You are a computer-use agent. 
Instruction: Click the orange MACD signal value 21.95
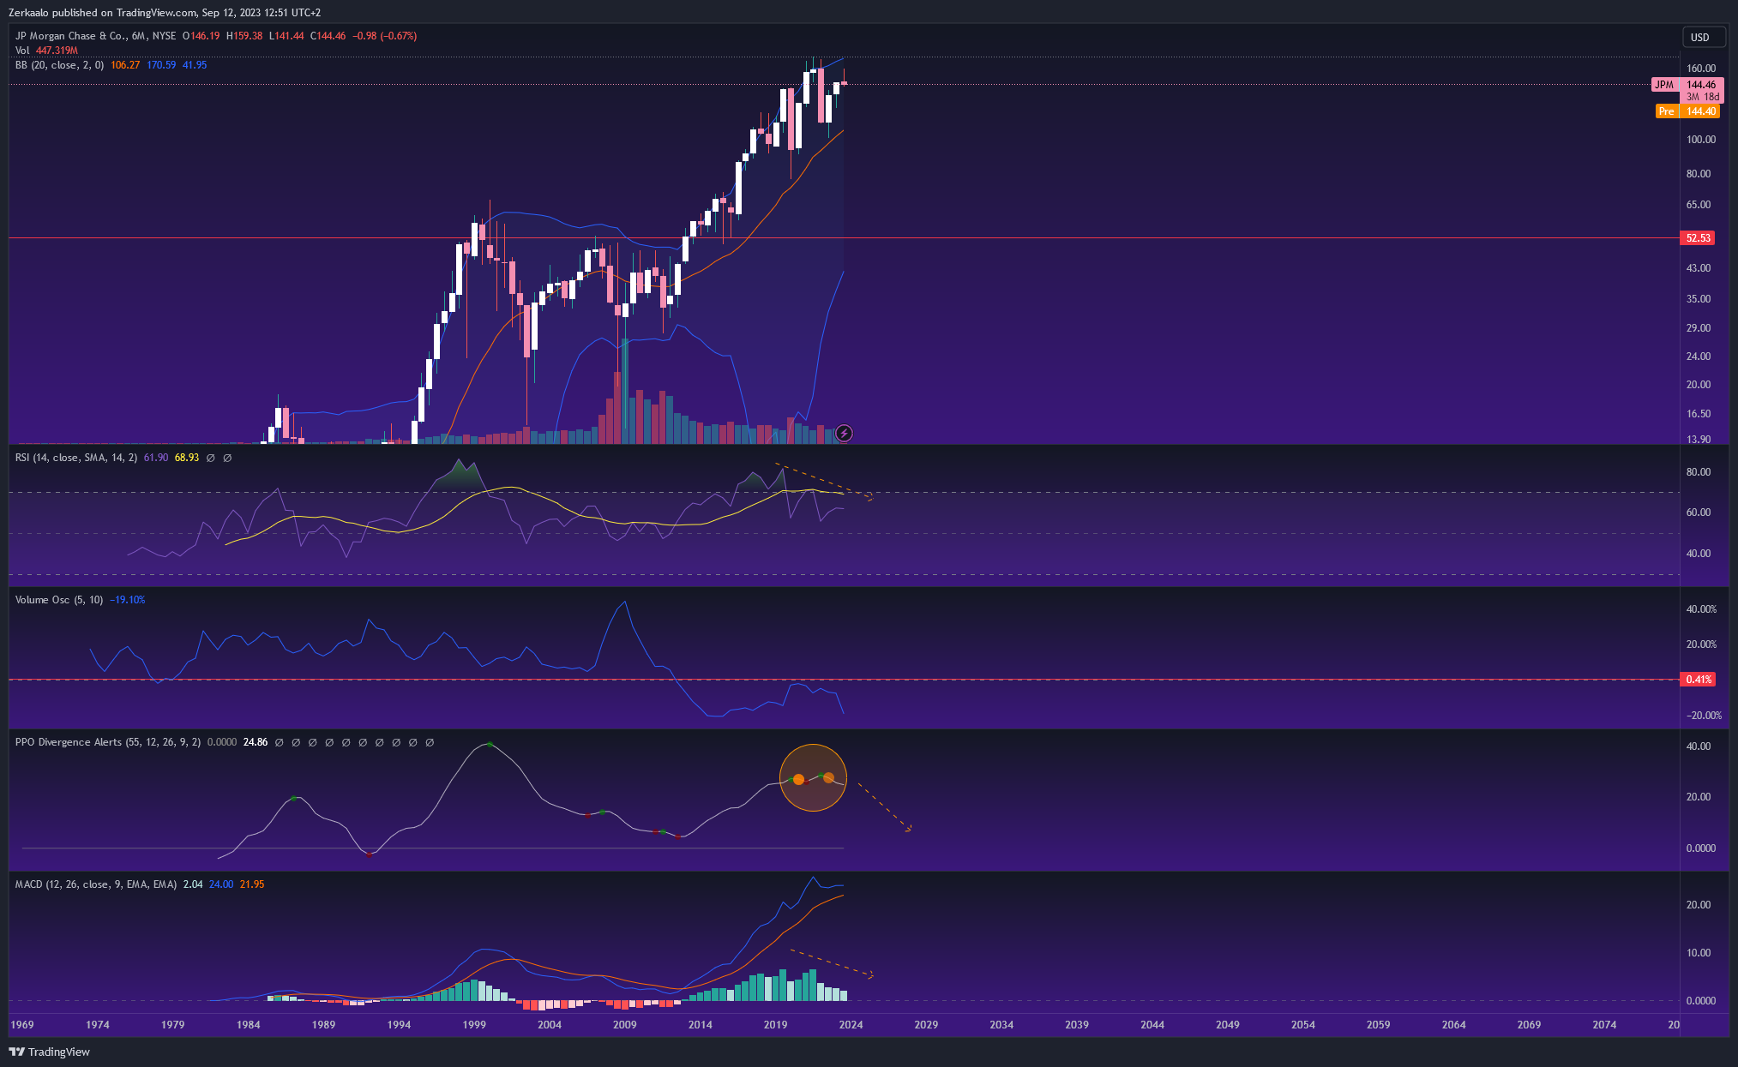point(252,884)
